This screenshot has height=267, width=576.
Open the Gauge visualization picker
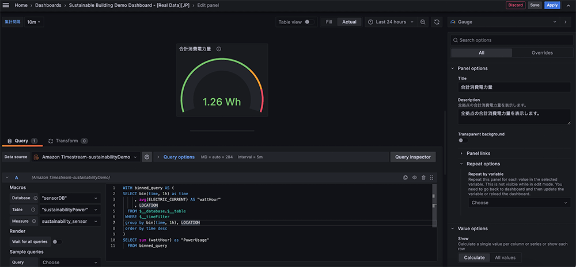(x=503, y=22)
